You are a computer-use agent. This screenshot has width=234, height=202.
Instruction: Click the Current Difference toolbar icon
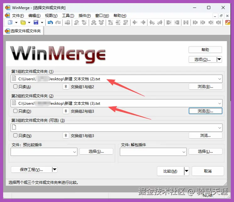tap(118, 23)
